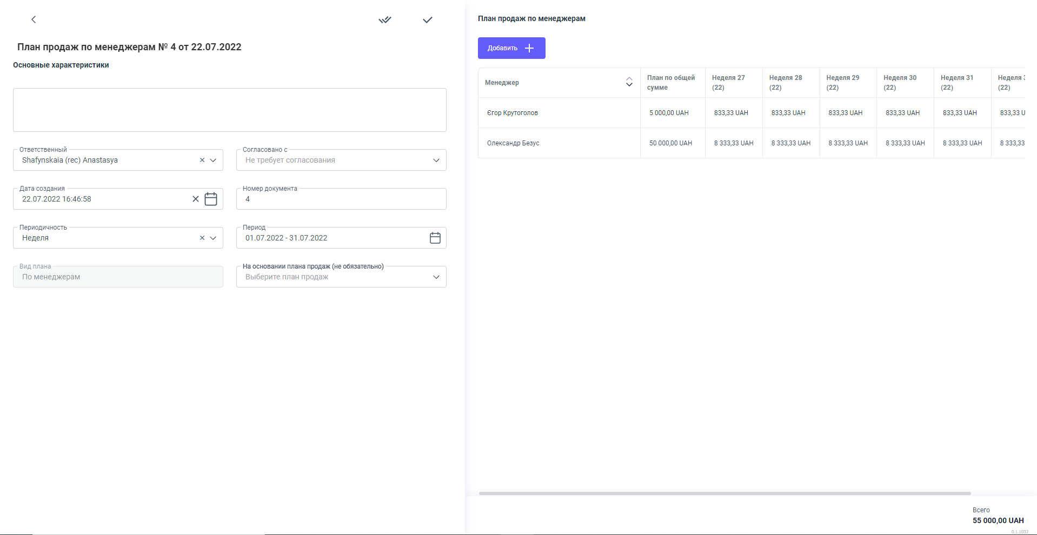Screen dimensions: 1037x535
Task: Click the Номер документа input field
Action: coord(341,199)
